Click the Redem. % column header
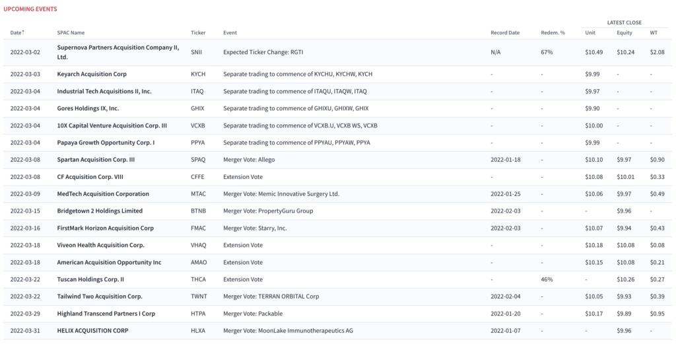Screen dimensions: 676x346 pos(553,33)
